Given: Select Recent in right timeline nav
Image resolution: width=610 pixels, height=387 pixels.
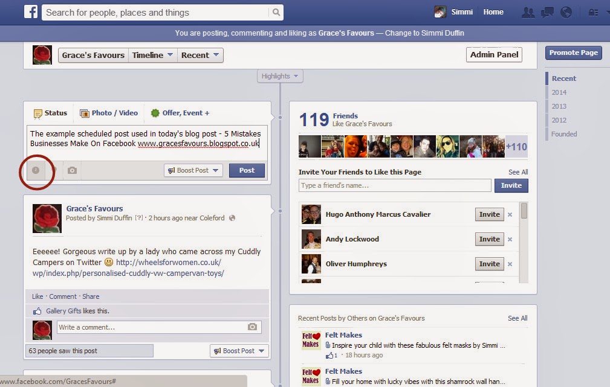Looking at the screenshot, I should point(563,78).
